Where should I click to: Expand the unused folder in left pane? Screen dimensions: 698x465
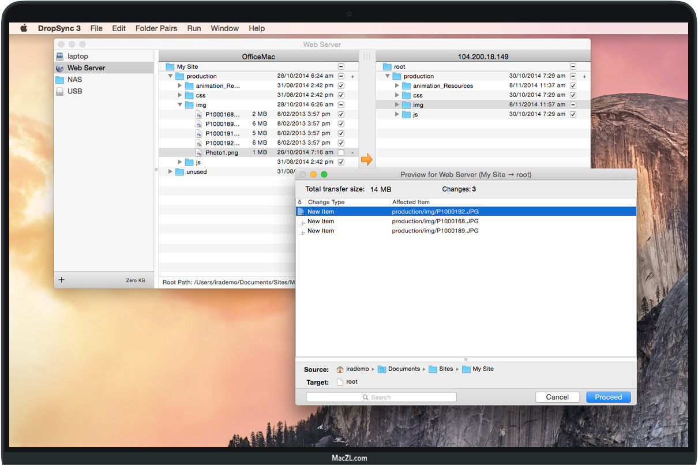coord(170,172)
